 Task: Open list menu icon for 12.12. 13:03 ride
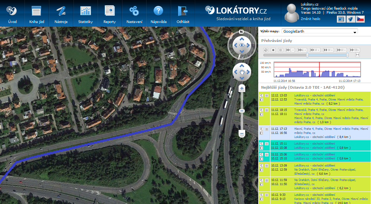pyautogui.click(x=266, y=96)
